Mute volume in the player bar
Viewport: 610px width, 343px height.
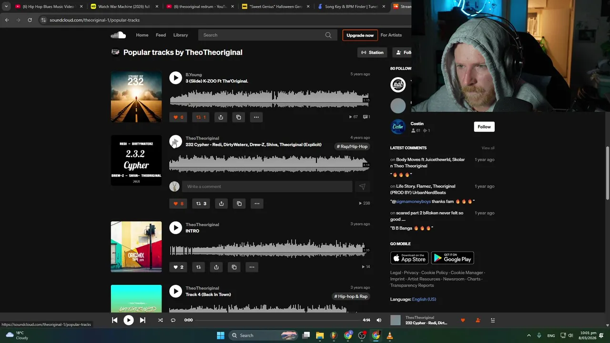(379, 320)
